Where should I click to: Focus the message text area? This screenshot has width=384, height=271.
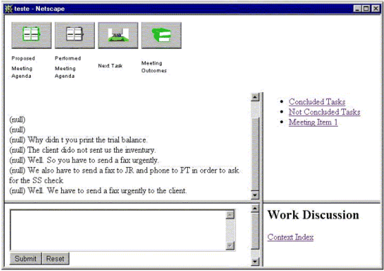(118, 230)
